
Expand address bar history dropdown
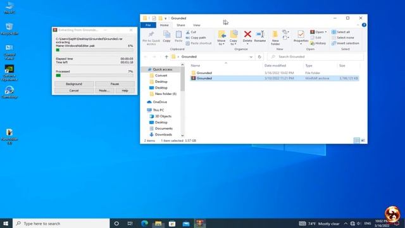pyautogui.click(x=251, y=56)
